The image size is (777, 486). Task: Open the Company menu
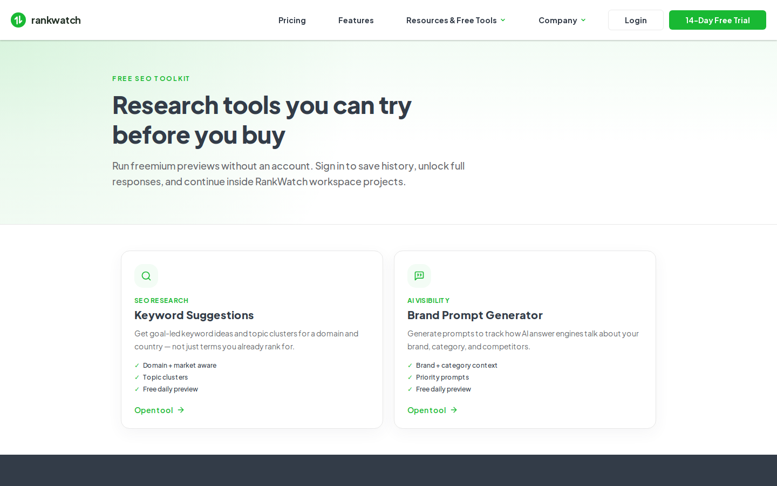(x=562, y=20)
